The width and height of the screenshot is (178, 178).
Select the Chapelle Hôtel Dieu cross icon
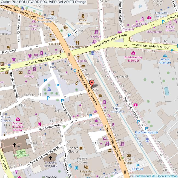click(50, 158)
